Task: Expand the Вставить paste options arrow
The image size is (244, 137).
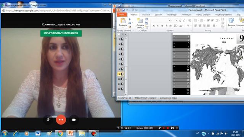Action: point(123,27)
